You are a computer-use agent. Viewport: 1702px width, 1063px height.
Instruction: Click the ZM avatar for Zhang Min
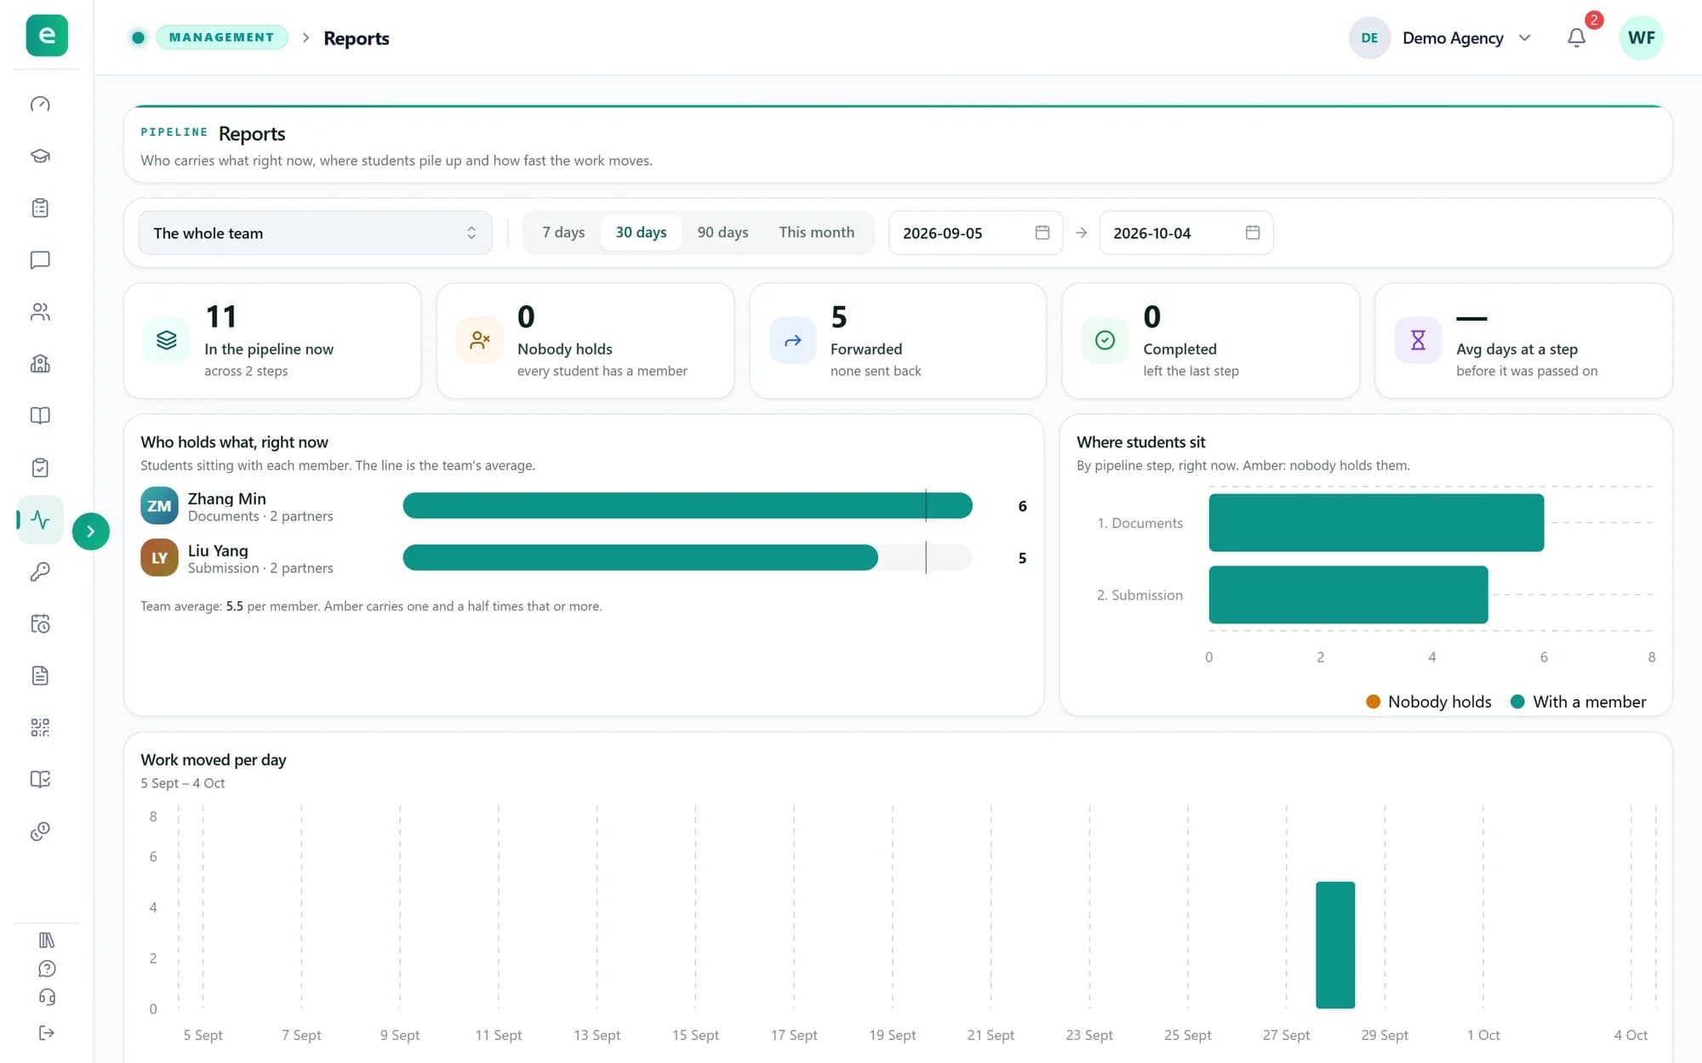click(x=159, y=506)
